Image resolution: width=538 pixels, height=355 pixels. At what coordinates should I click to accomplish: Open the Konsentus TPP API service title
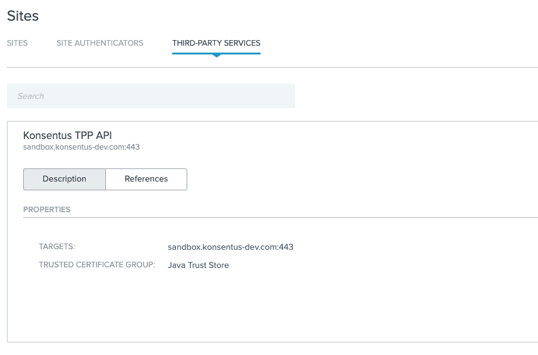point(68,135)
